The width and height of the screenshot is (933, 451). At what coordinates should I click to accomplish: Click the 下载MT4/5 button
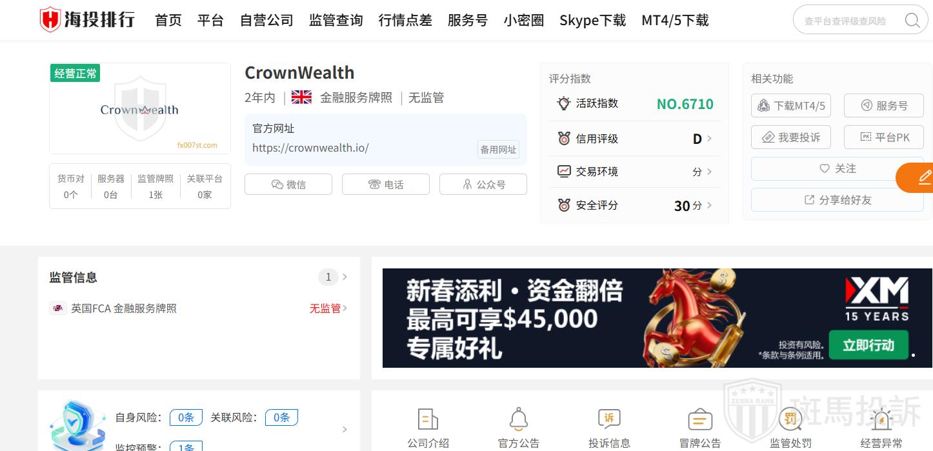tap(790, 106)
